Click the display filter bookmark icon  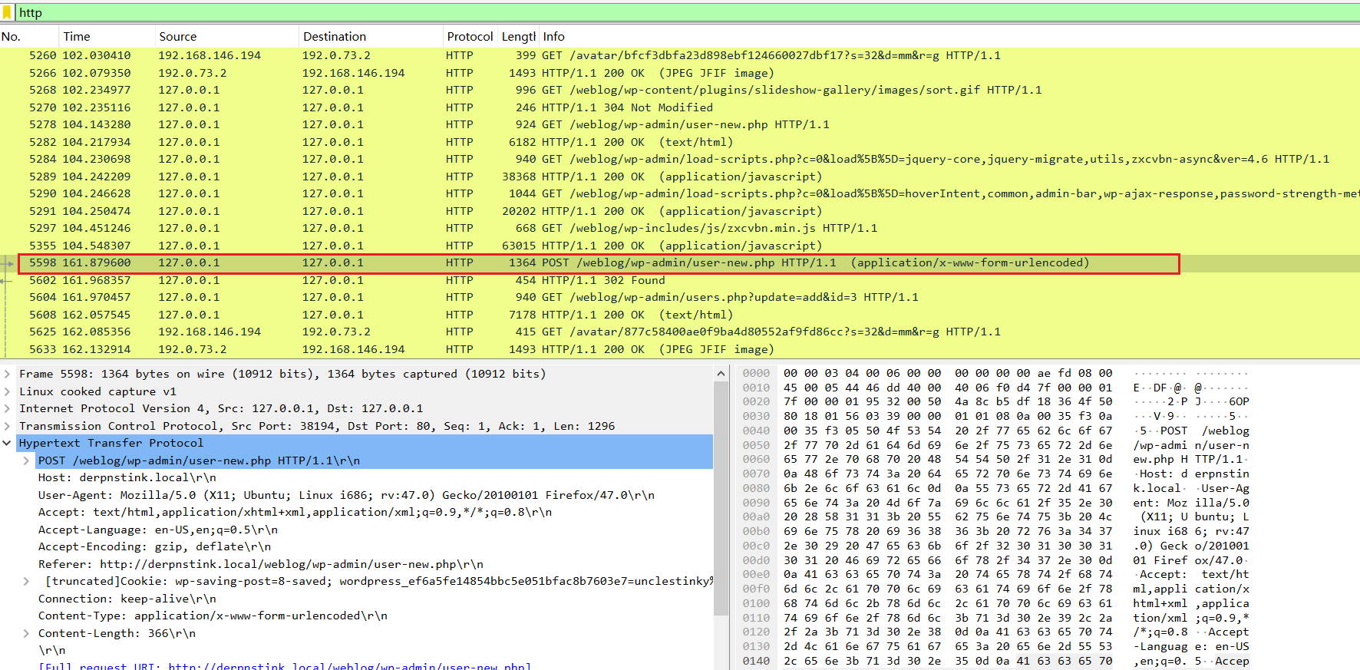click(x=7, y=13)
